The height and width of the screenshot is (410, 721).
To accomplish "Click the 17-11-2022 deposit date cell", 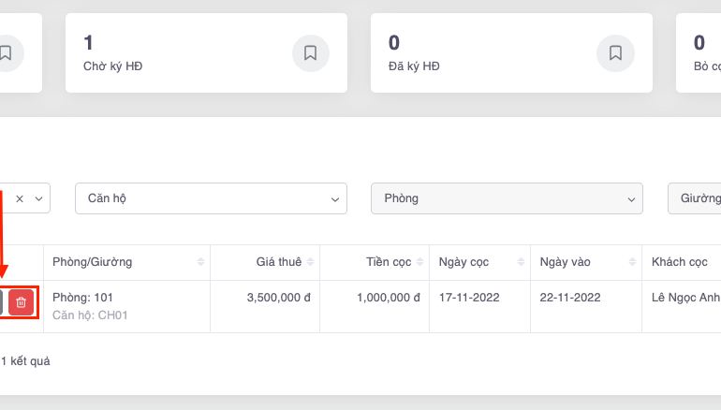I will click(x=469, y=298).
